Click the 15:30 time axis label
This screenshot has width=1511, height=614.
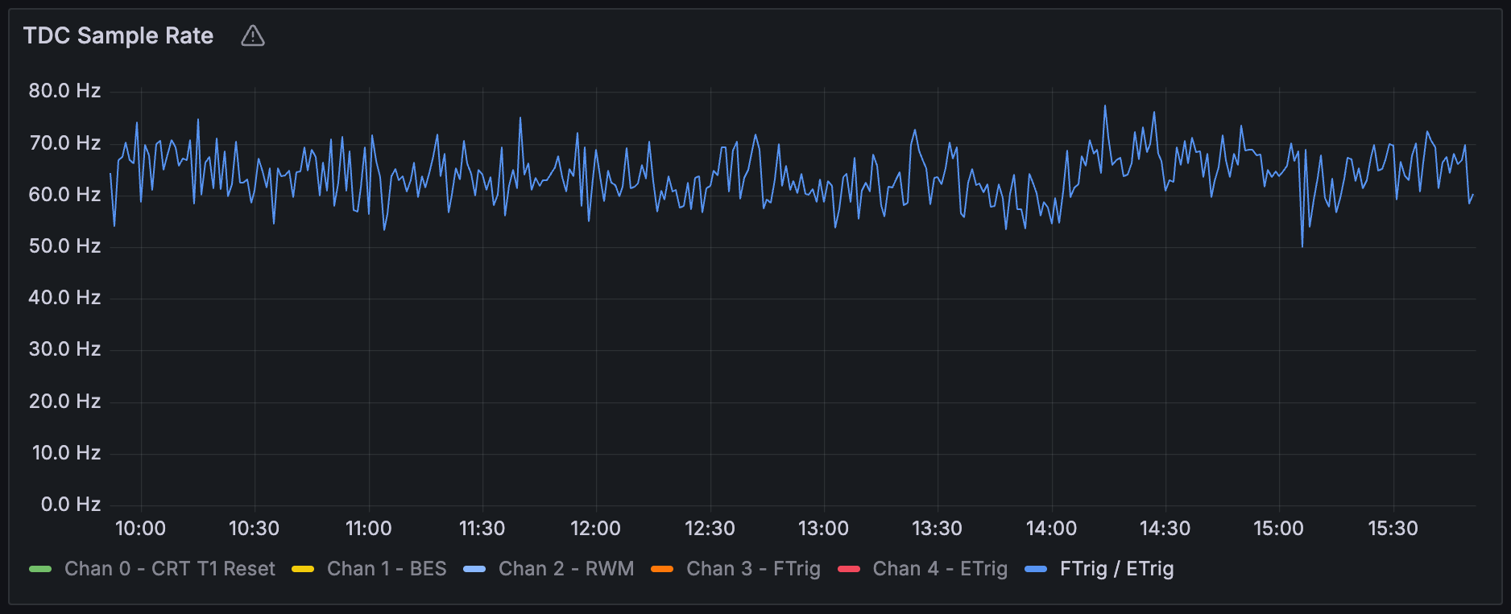point(1393,529)
